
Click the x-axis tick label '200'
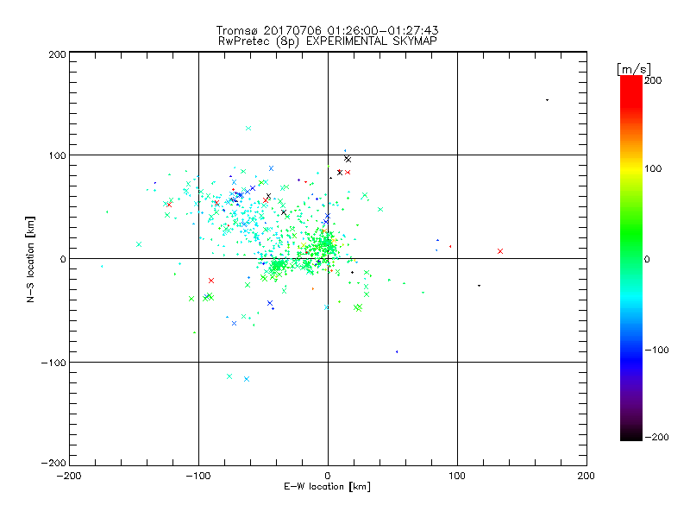[586, 476]
